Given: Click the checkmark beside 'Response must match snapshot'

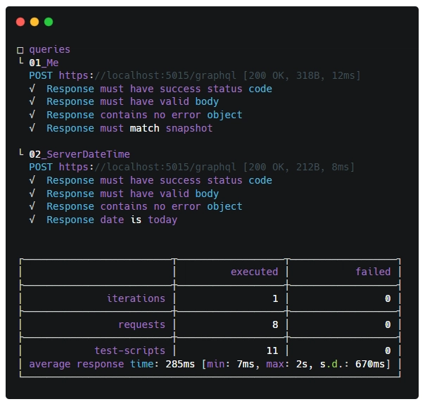Looking at the screenshot, I should (x=32, y=128).
